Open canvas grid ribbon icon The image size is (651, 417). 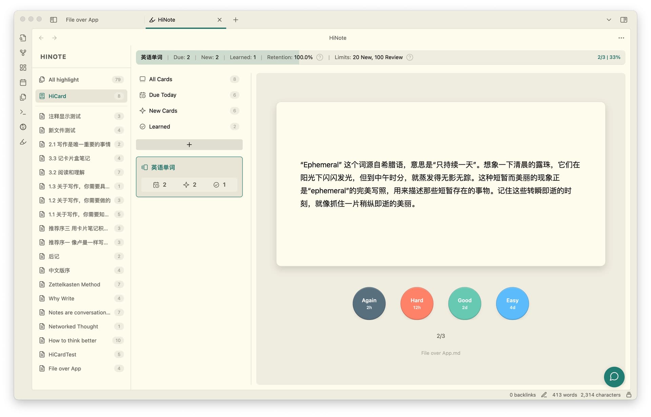coord(23,67)
